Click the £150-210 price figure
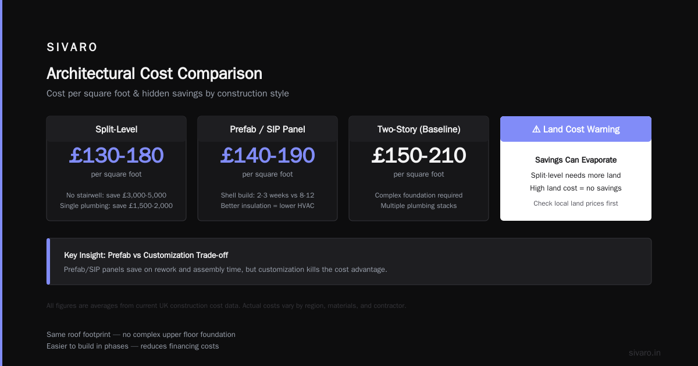The width and height of the screenshot is (698, 366). pos(419,155)
